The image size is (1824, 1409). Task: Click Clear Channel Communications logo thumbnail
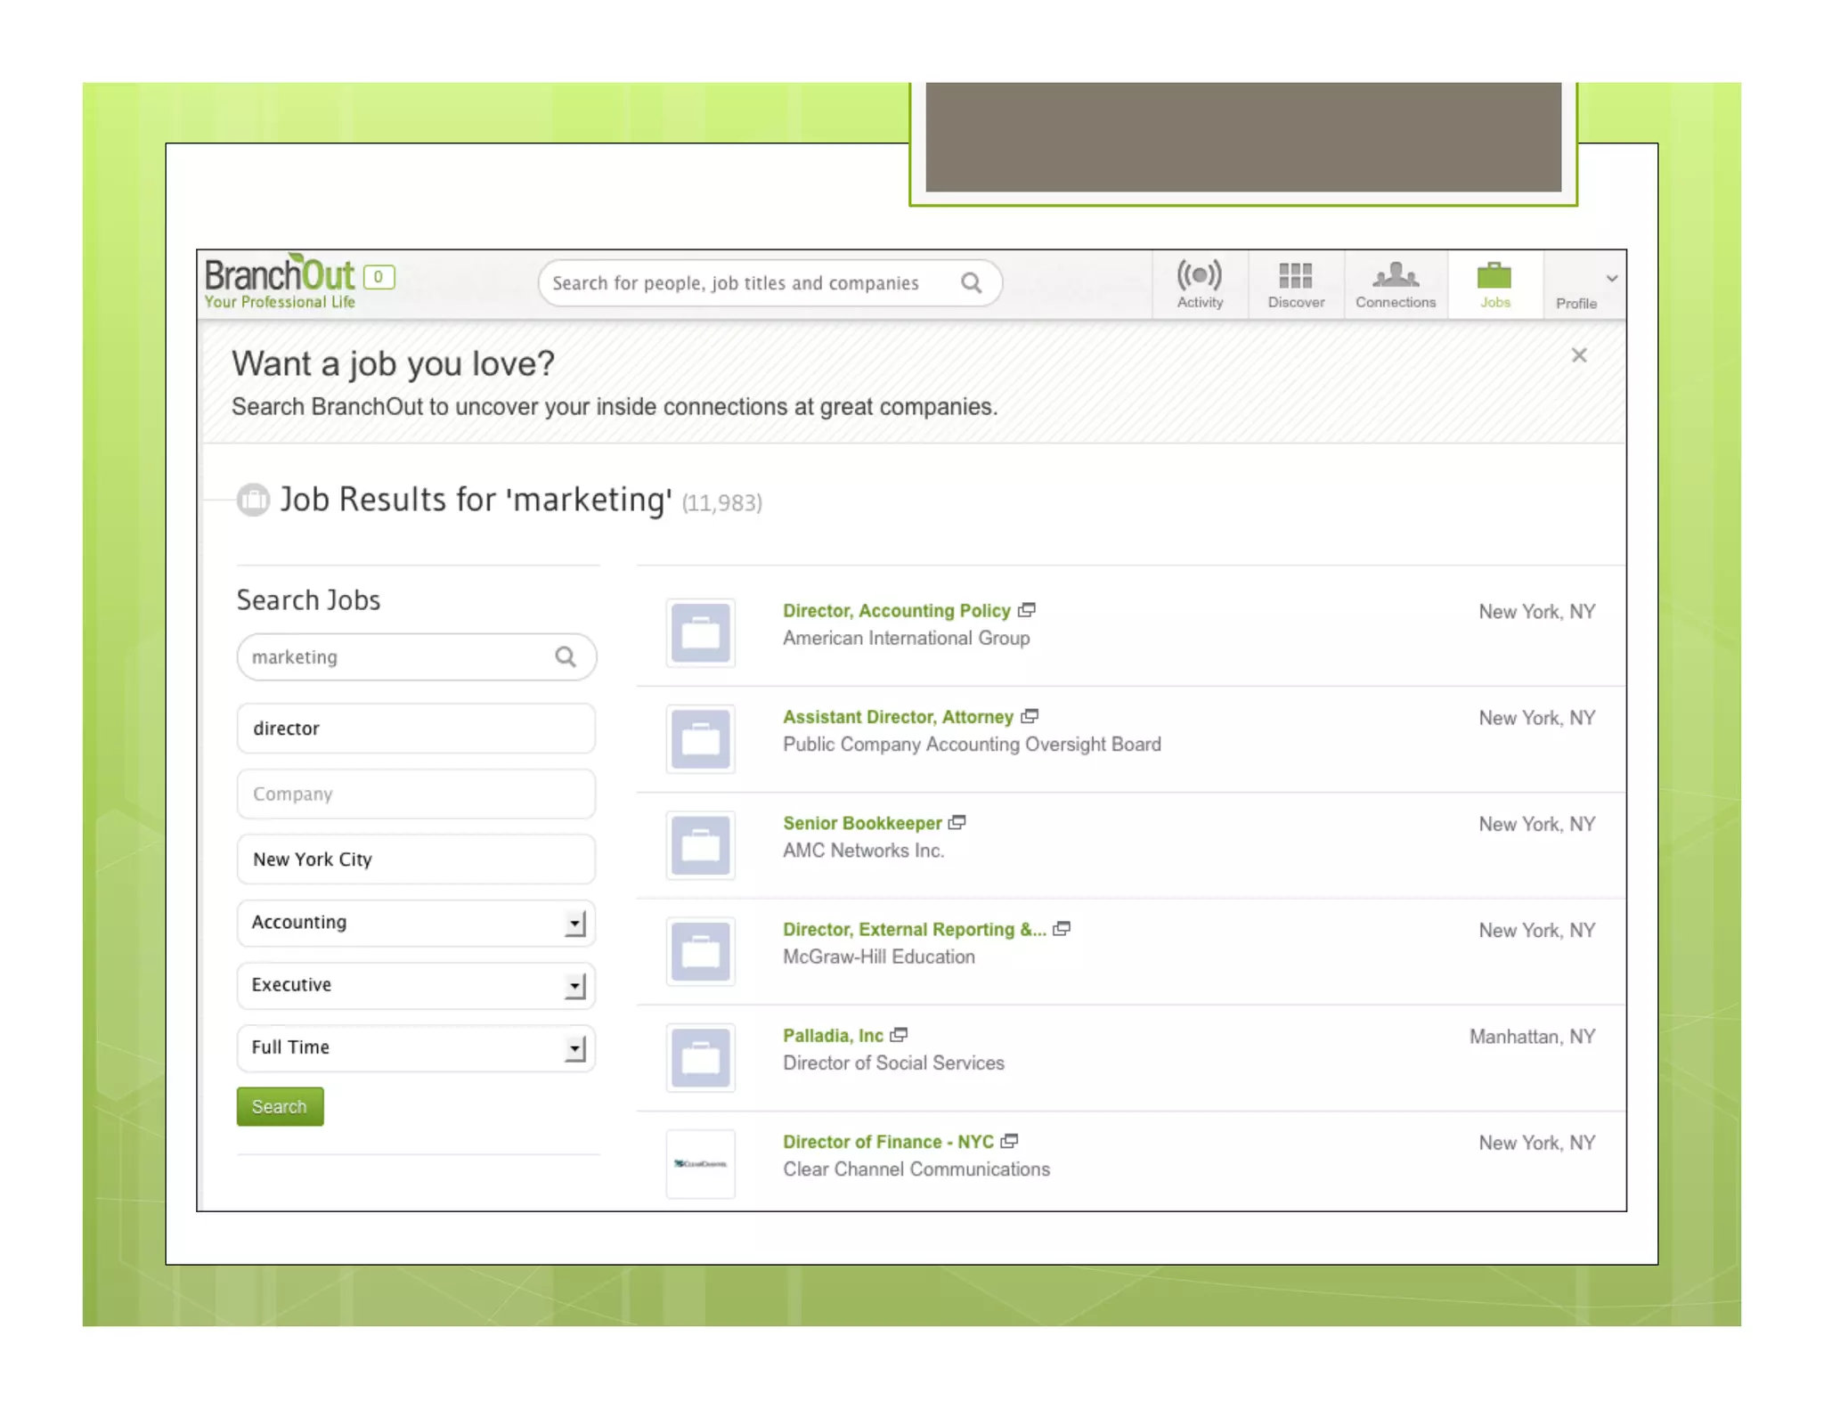[700, 1163]
